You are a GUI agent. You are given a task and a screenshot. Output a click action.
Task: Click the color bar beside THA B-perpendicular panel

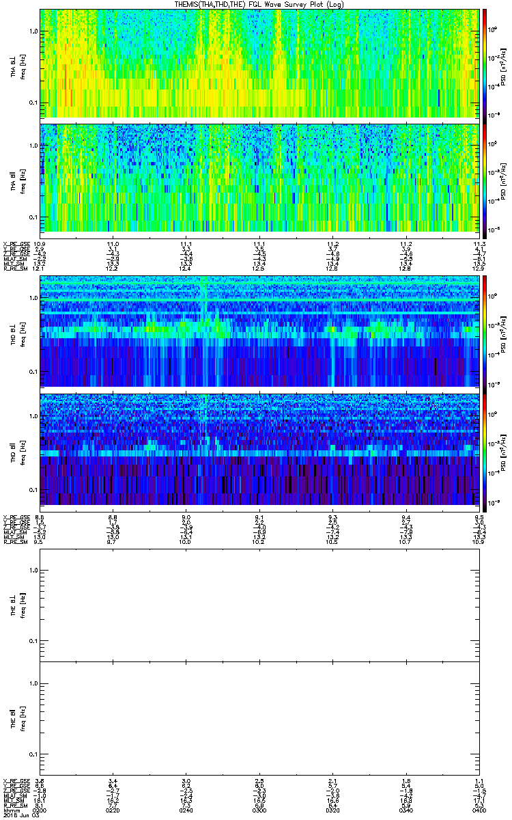point(485,63)
